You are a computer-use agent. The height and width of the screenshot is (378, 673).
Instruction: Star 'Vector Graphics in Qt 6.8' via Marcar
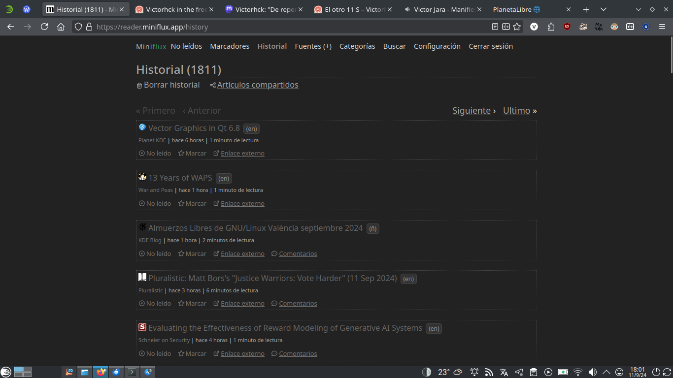[x=192, y=153]
